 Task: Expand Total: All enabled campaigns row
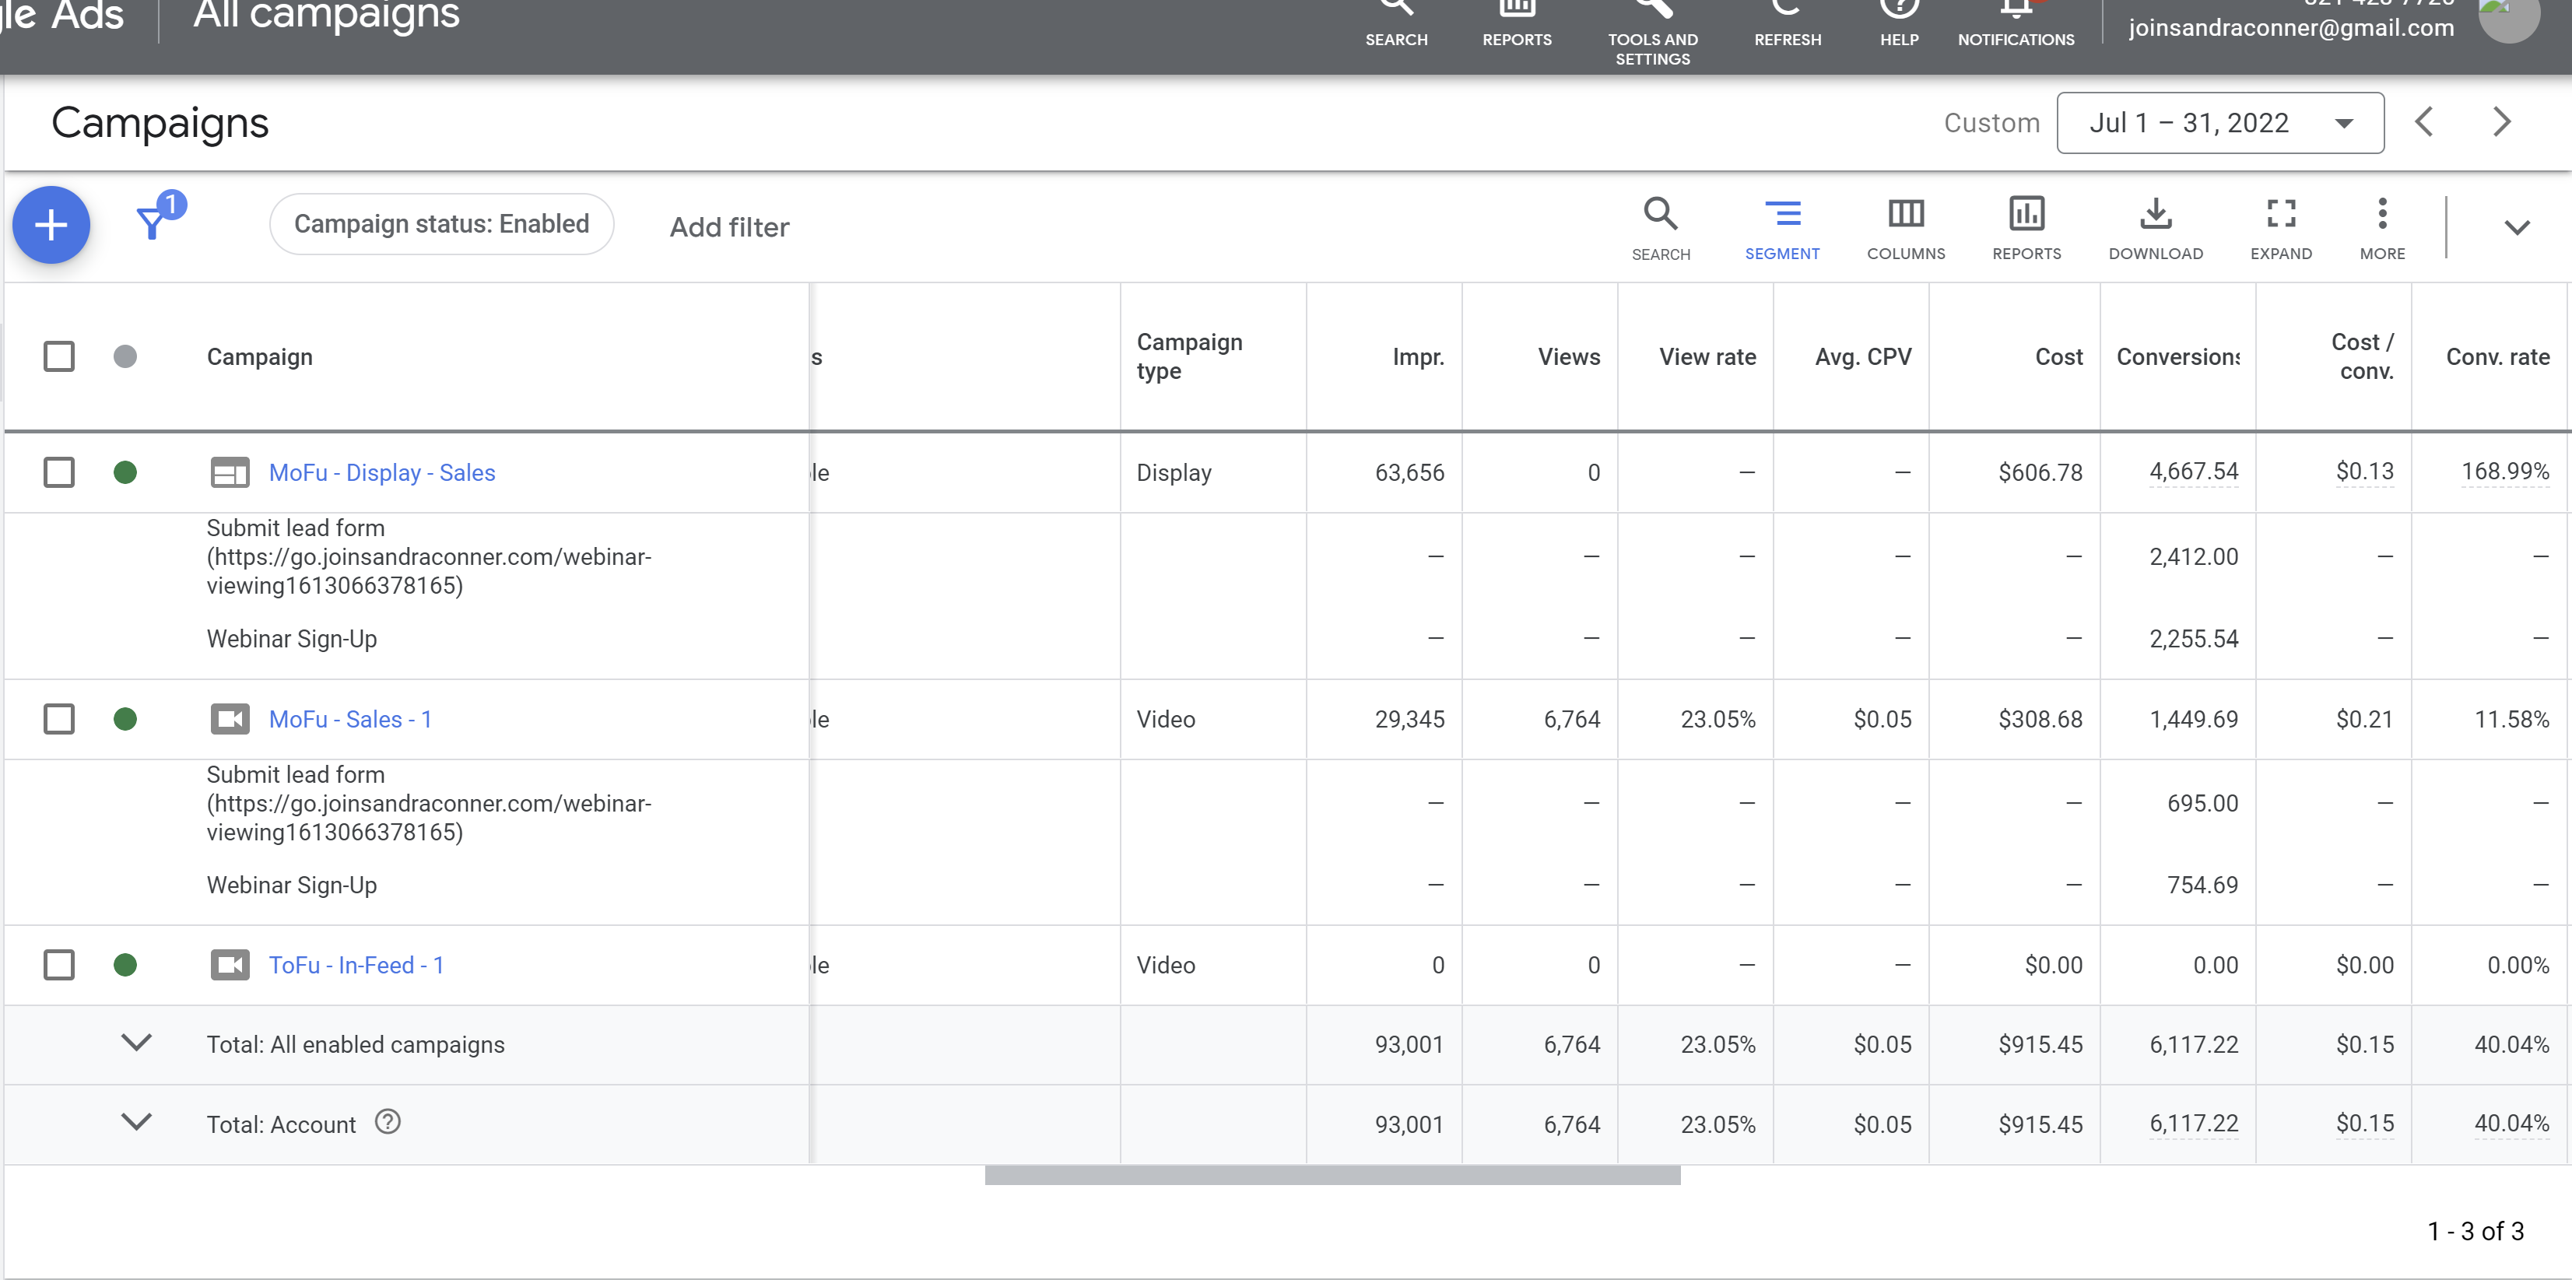click(135, 1043)
